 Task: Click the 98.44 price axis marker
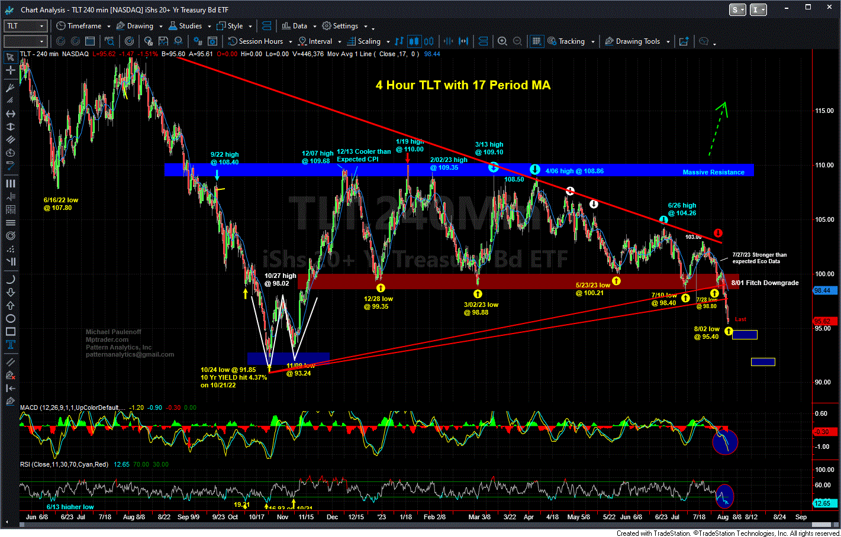tap(826, 290)
